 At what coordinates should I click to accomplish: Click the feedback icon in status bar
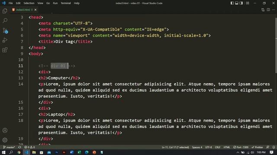pos(267,147)
